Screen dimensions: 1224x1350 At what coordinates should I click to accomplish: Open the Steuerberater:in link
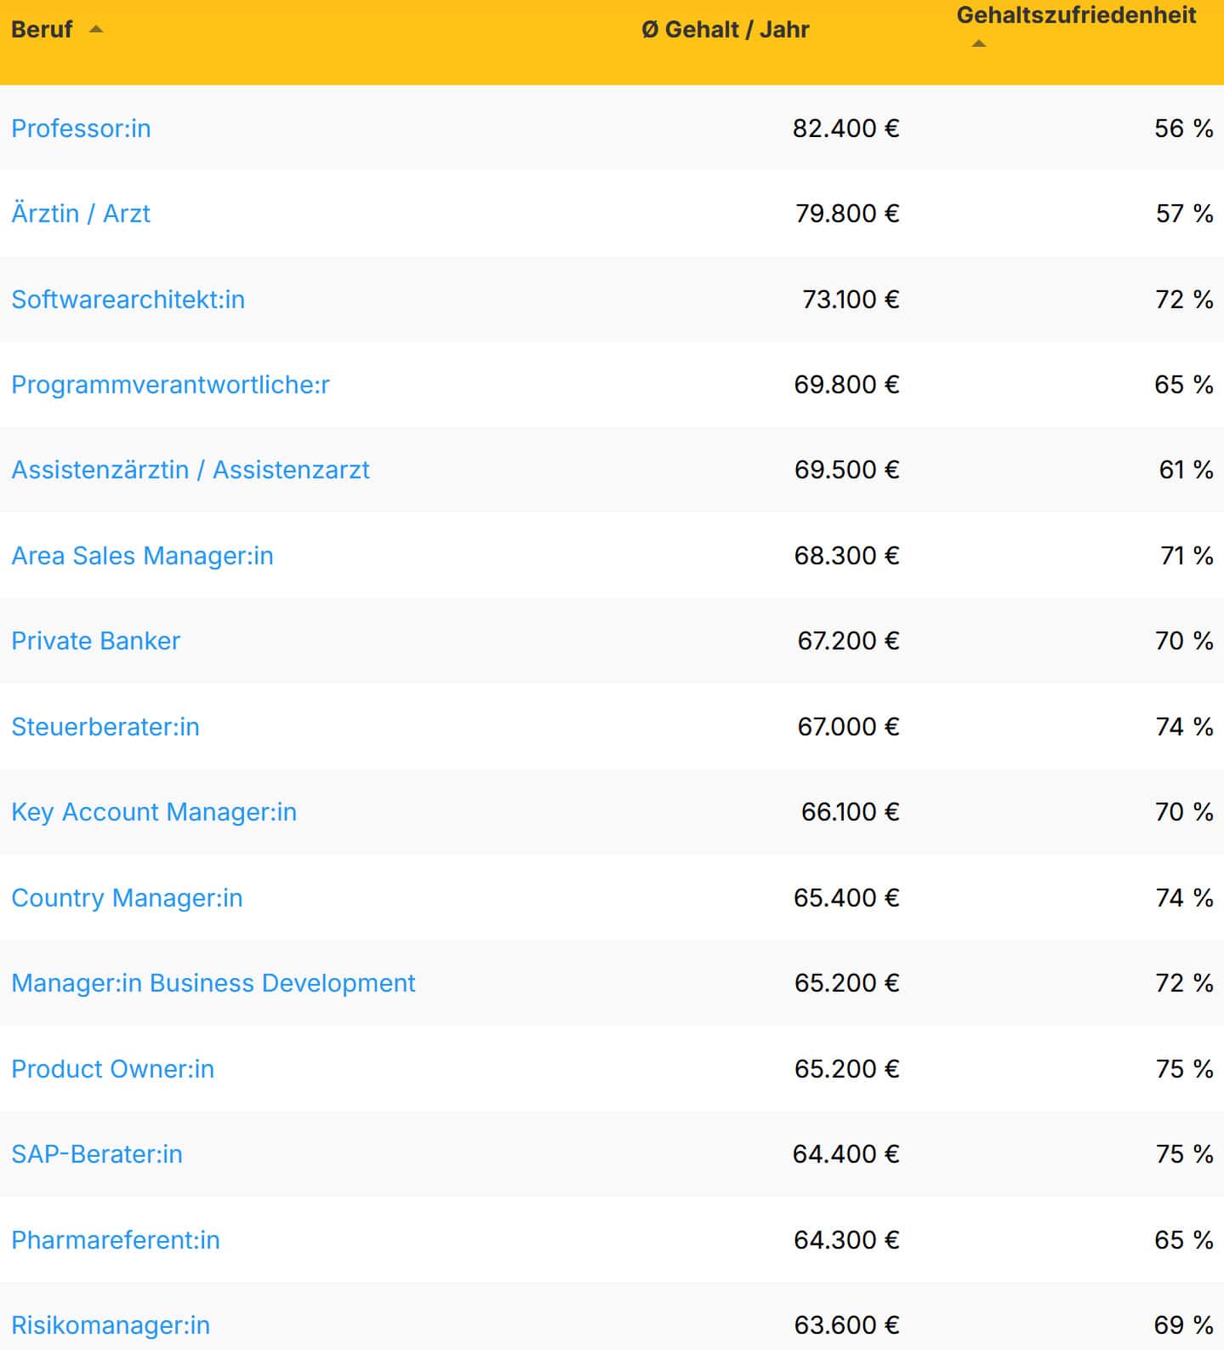point(105,727)
